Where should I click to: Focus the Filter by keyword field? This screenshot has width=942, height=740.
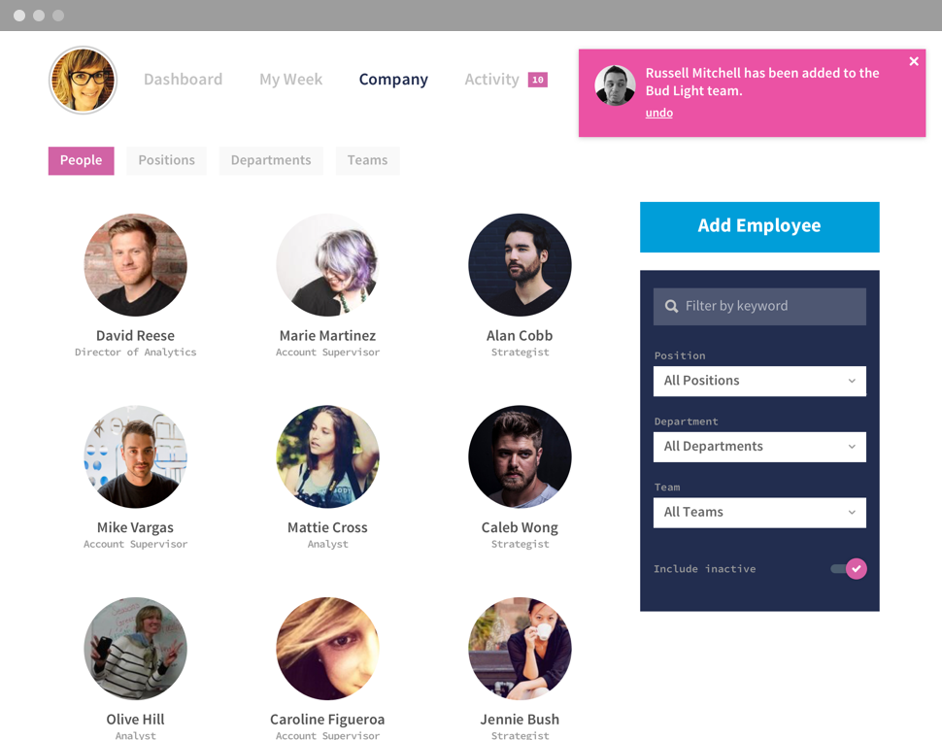pos(759,306)
